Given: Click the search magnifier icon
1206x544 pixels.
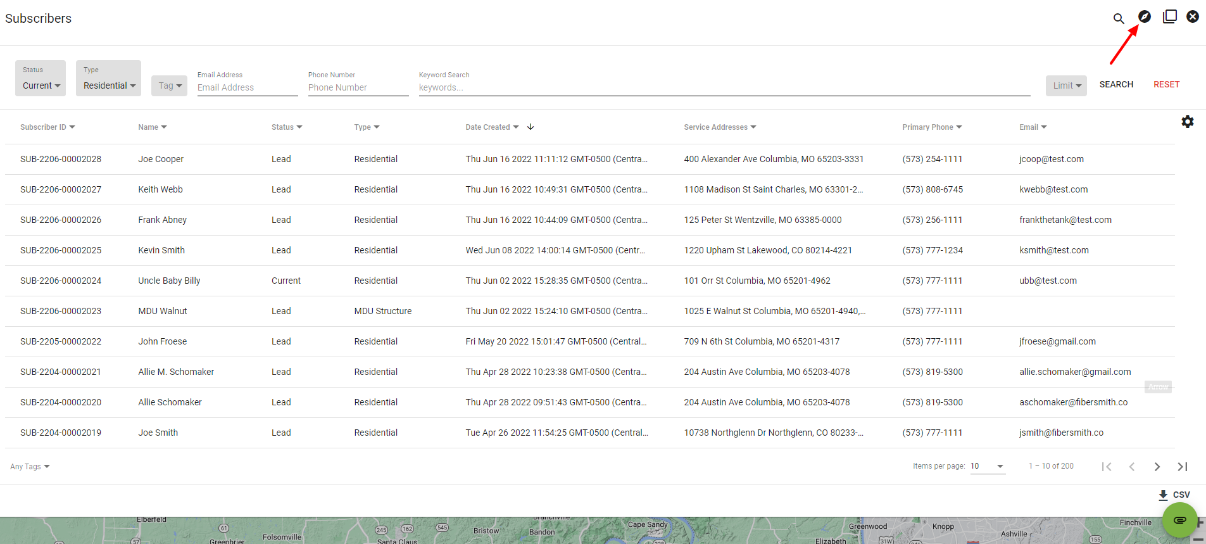Looking at the screenshot, I should [1119, 18].
